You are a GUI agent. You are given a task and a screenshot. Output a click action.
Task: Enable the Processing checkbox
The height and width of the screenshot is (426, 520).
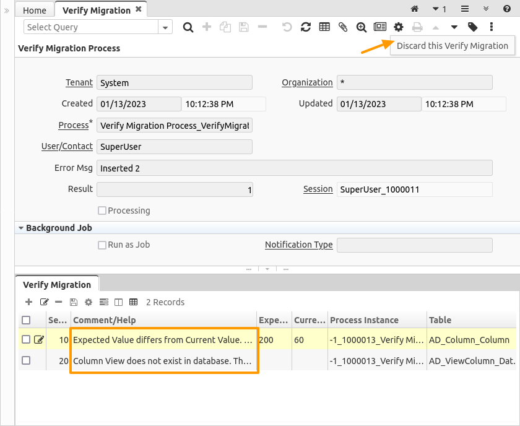click(x=102, y=211)
